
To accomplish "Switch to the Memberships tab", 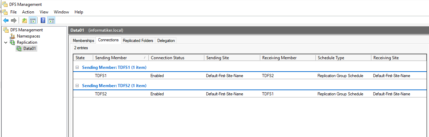I will 83,41.
